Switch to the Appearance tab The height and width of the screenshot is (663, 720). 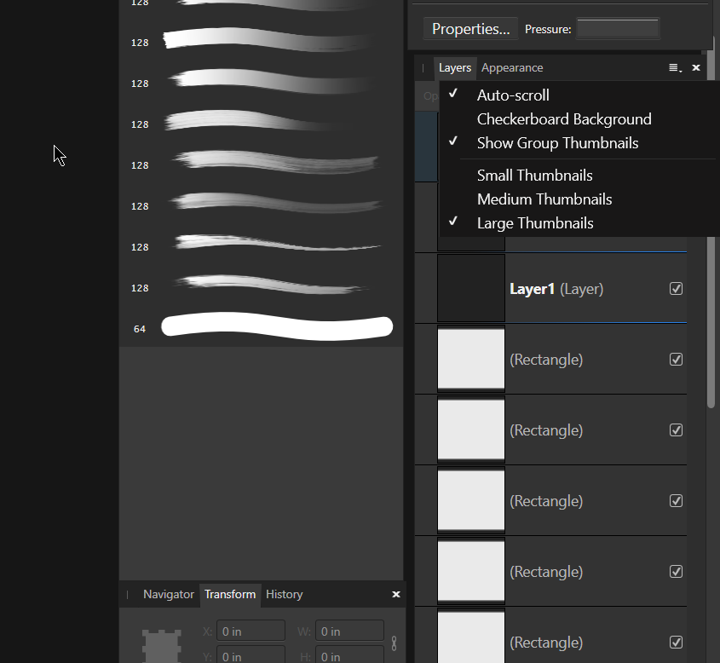tap(512, 68)
